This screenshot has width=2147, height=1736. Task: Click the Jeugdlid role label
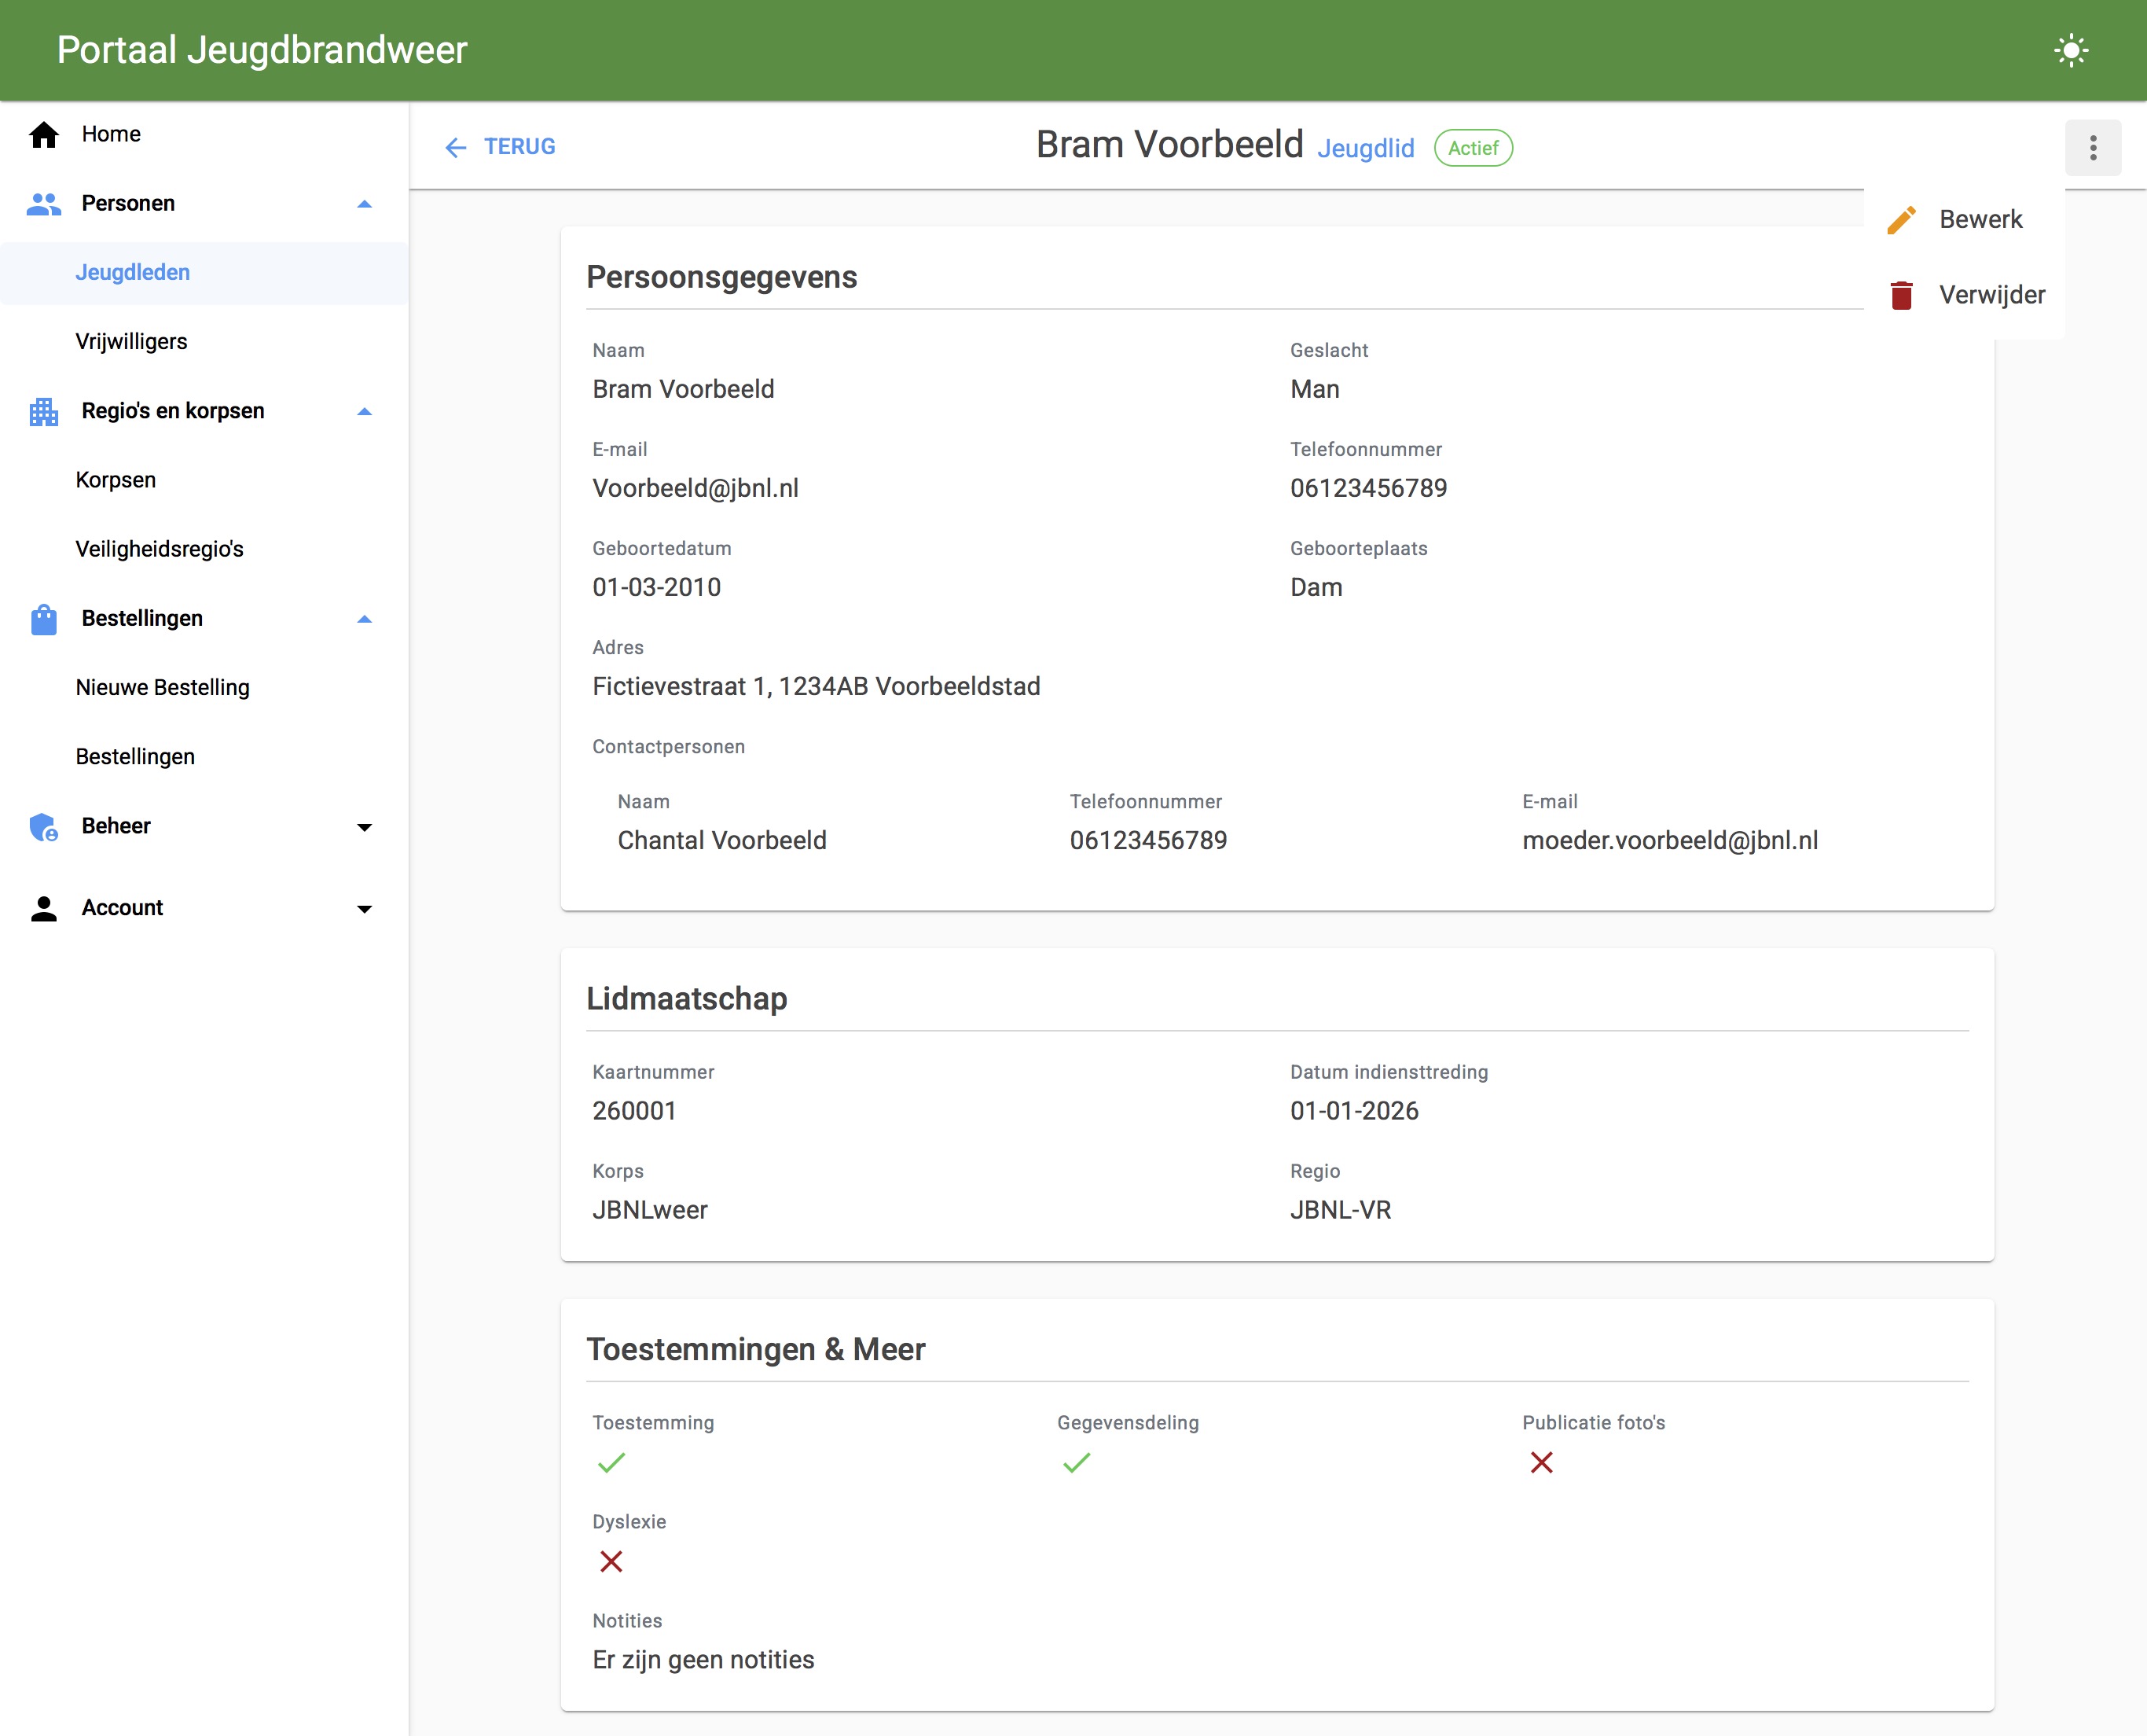(x=1365, y=149)
